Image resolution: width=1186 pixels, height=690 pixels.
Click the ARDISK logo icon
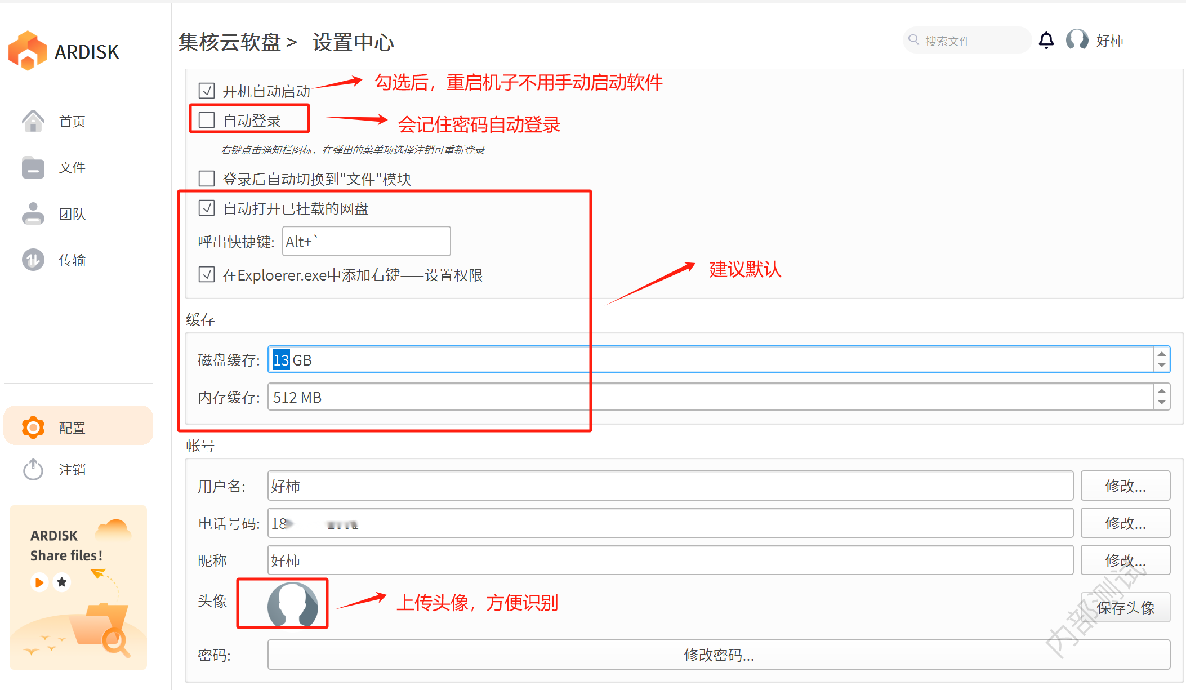[28, 51]
